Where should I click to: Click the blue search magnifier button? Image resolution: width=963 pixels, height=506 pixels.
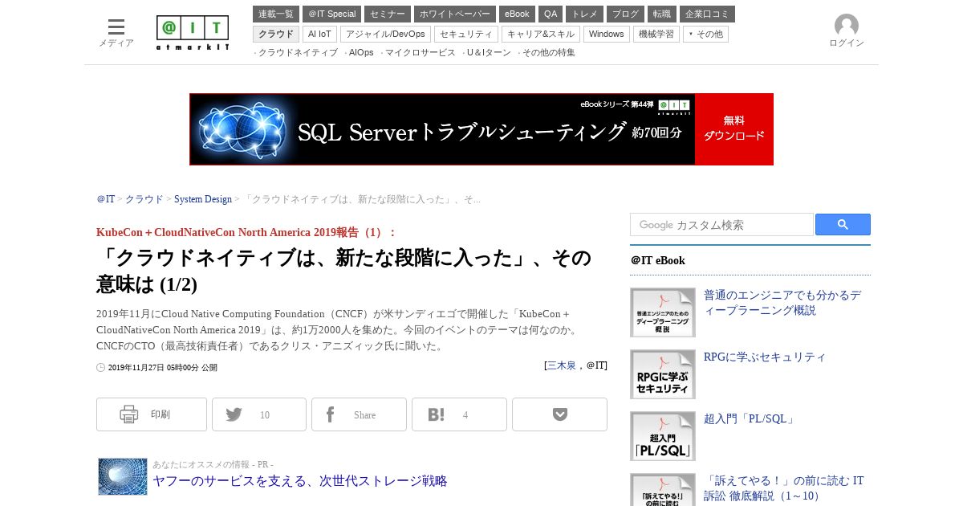(843, 224)
